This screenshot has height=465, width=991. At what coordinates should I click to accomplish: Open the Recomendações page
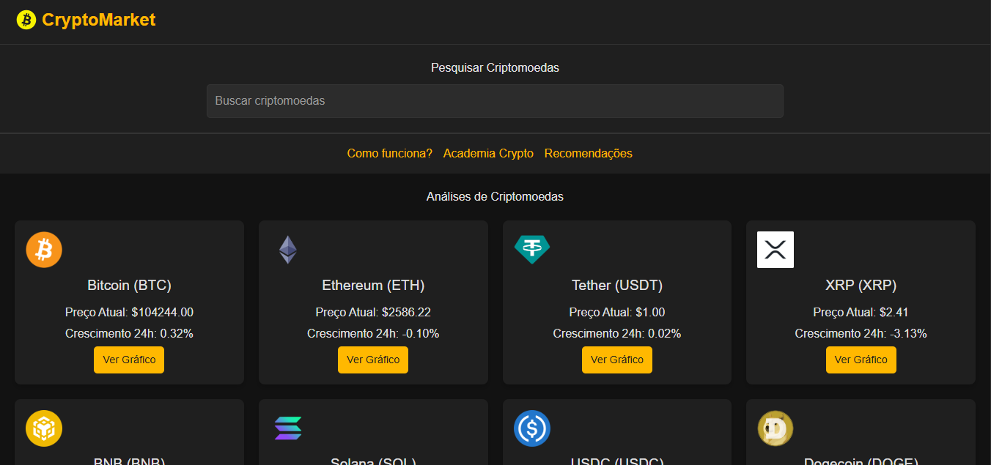point(588,153)
